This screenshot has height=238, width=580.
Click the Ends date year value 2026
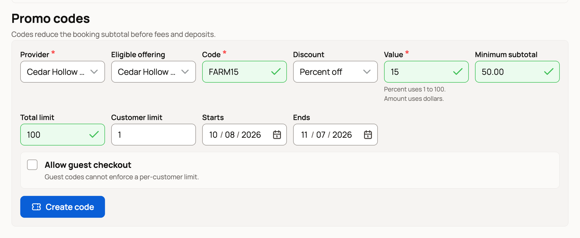(342, 135)
